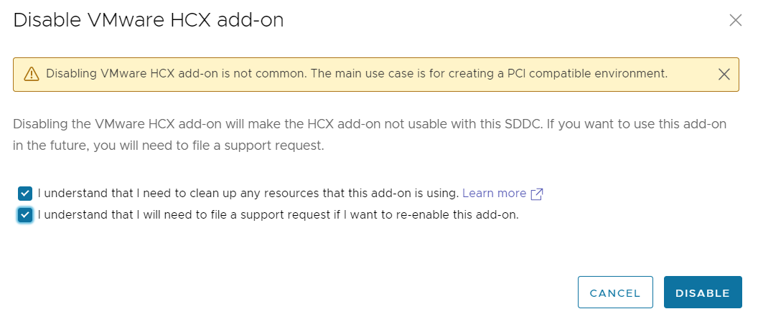This screenshot has width=758, height=314.
Task: Click the words 'VMware HCX' in the dialog heading
Action: [142, 20]
